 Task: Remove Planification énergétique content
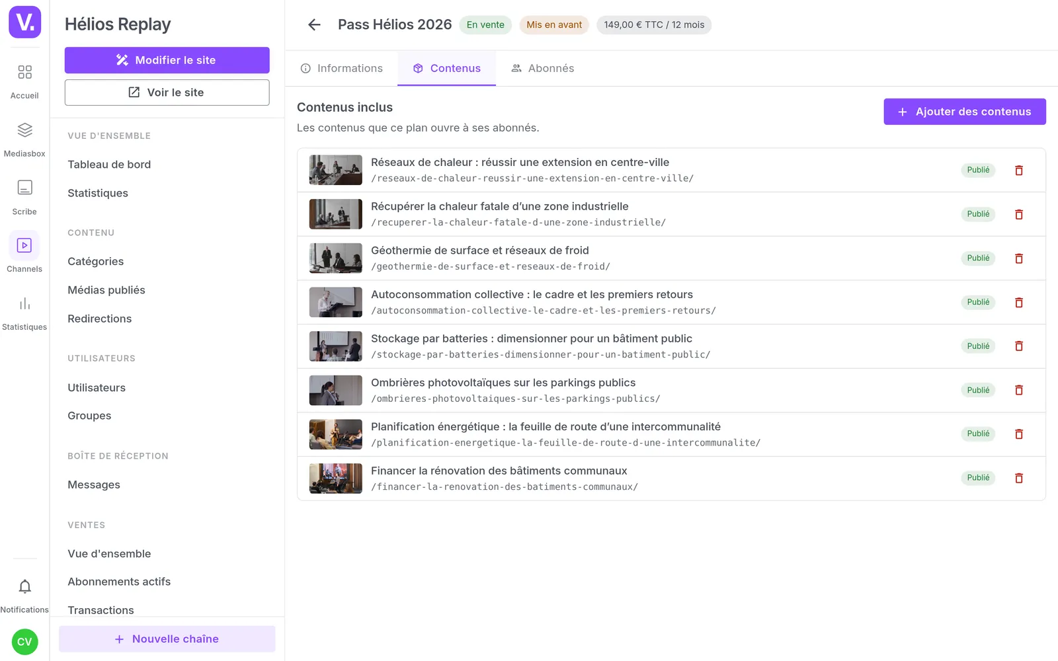(1019, 434)
